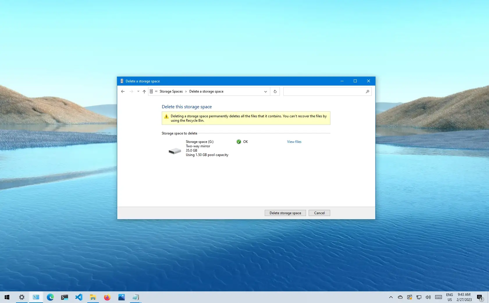Adjust the speaker volume tray icon
The image size is (489, 303).
point(428,297)
